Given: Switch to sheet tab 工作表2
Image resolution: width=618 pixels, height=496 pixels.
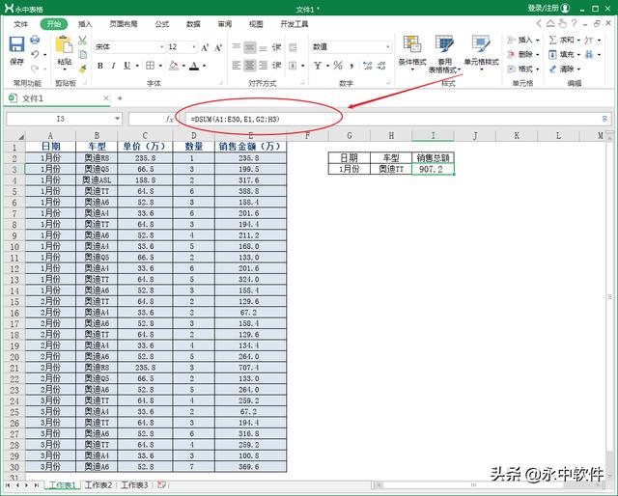Looking at the screenshot, I should pos(98,485).
